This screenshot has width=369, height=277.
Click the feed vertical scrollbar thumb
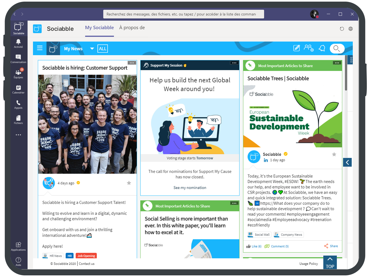tap(346, 73)
